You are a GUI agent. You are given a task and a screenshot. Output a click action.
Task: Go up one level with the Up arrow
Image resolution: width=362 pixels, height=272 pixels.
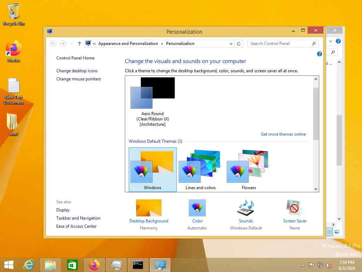click(x=80, y=44)
